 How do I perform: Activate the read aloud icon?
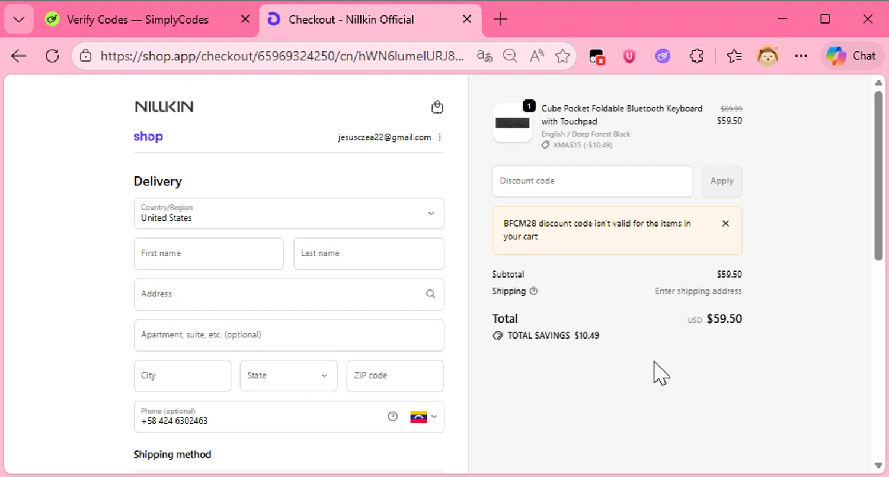click(x=537, y=56)
